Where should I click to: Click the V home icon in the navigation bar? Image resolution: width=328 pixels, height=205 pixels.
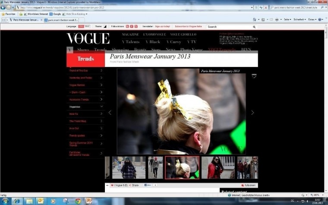pos(70,50)
